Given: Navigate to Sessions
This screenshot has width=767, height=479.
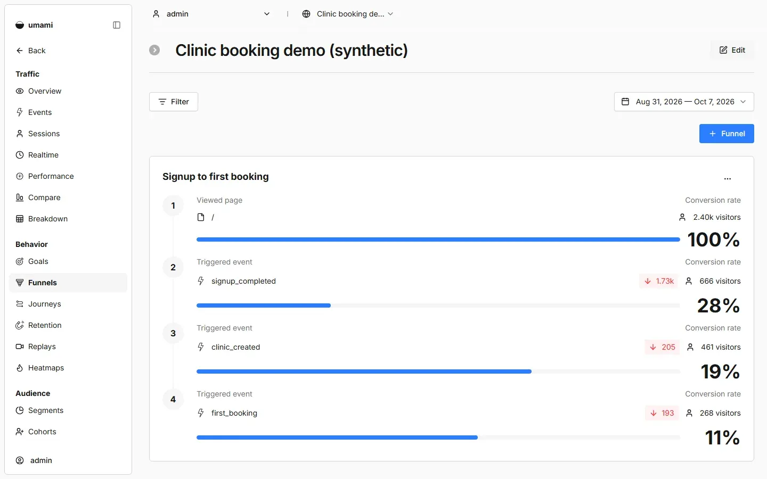Looking at the screenshot, I should click(x=68, y=134).
